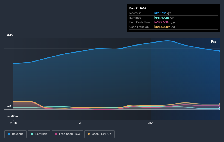Click the teal Earnings legend dot
The width and height of the screenshot is (224, 142).
tap(32, 134)
